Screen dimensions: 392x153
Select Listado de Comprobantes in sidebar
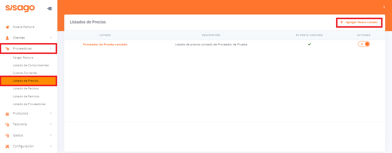click(x=31, y=65)
